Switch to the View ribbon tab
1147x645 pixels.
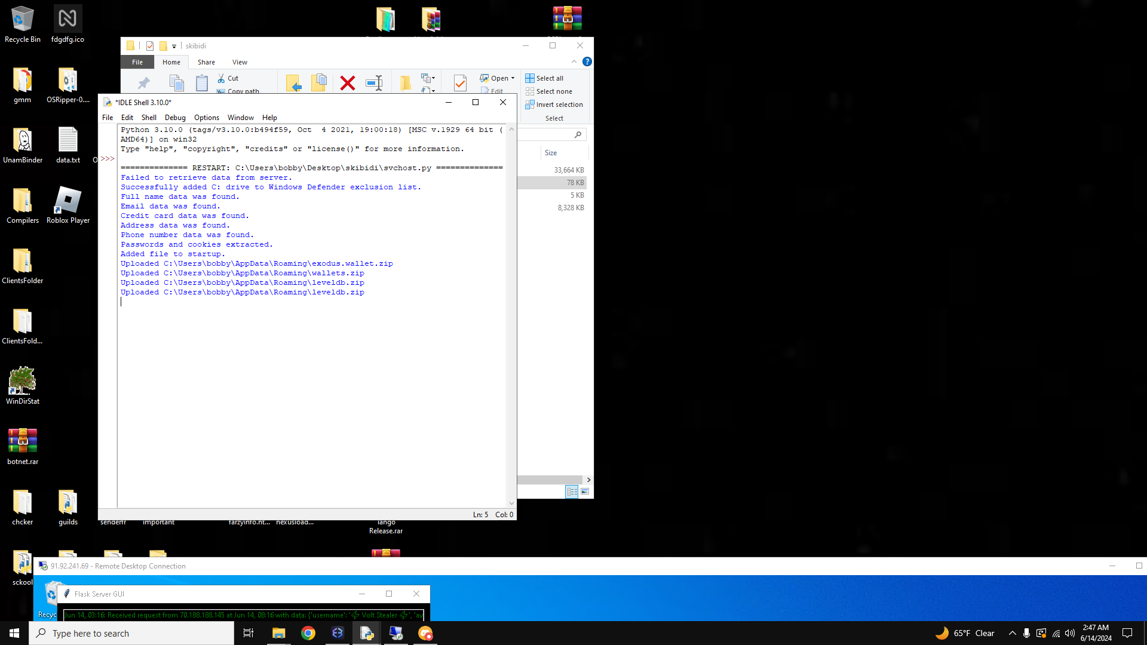240,62
